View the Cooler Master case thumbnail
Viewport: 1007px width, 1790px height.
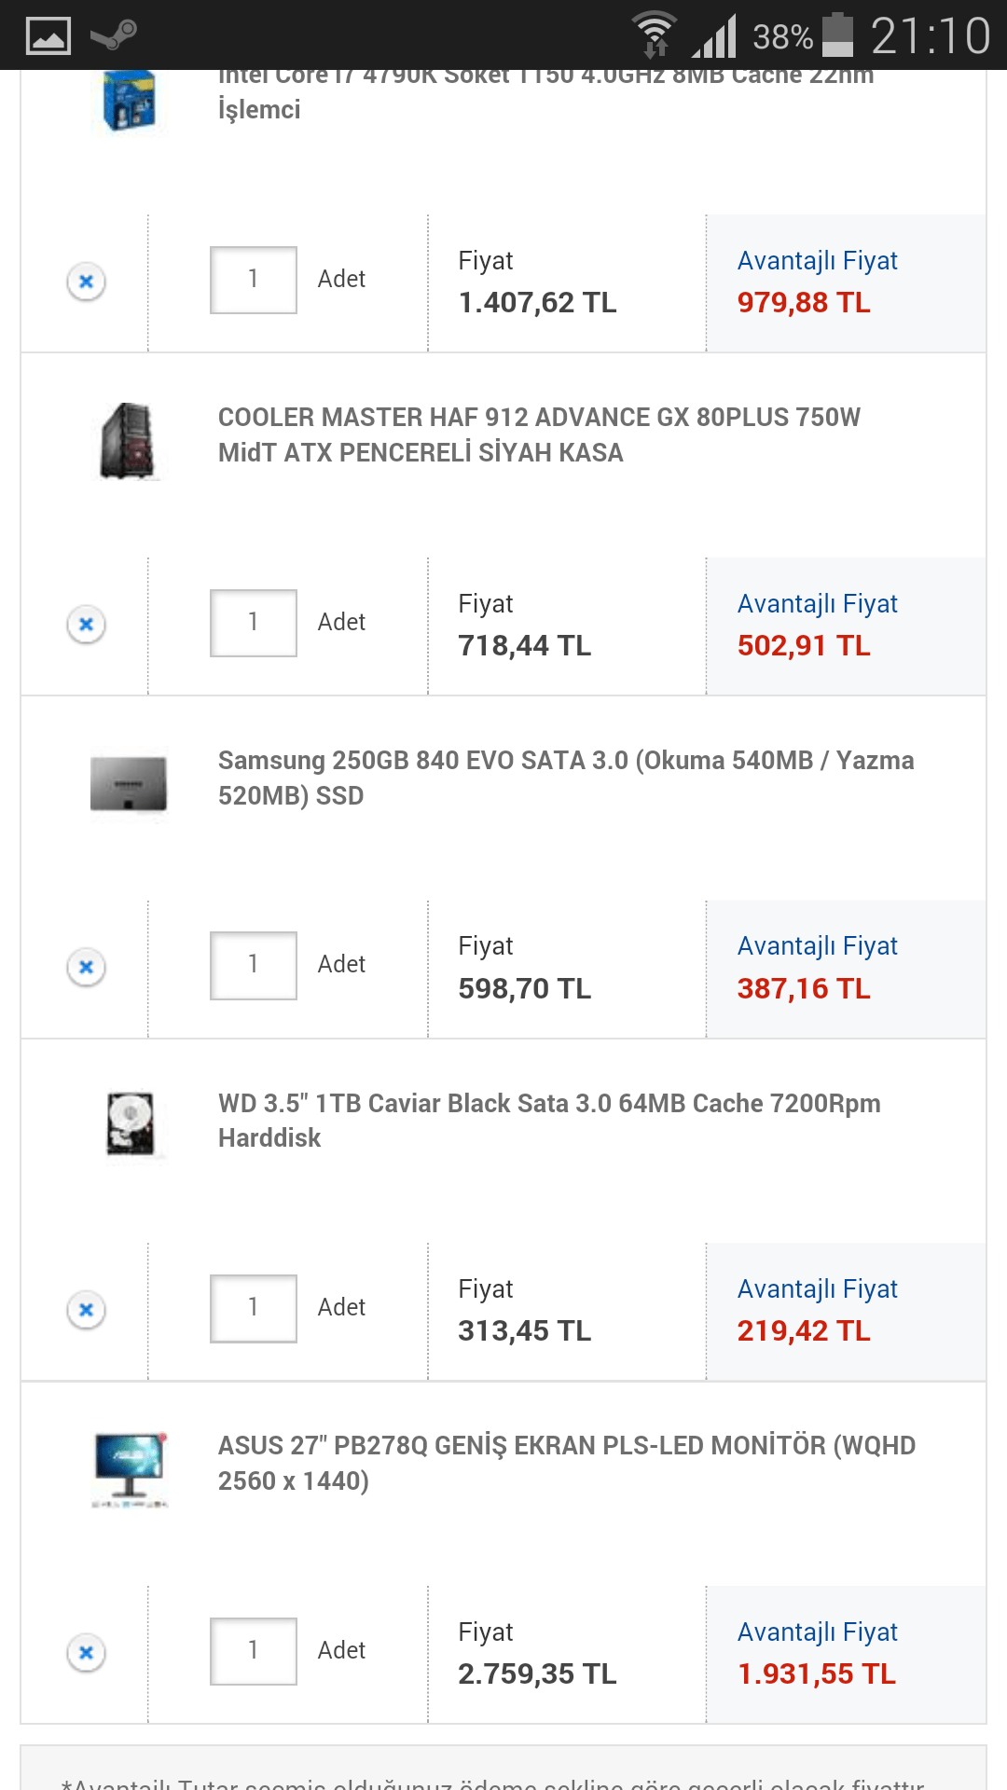129,441
